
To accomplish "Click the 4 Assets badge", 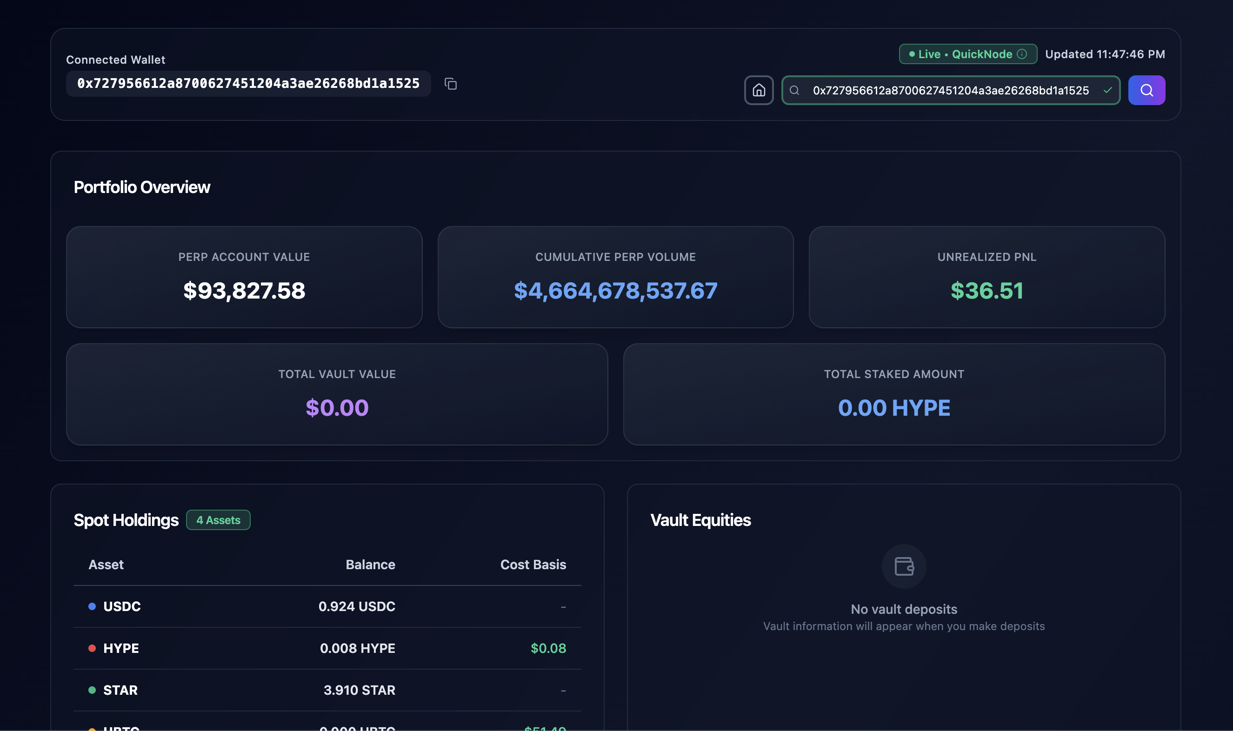I will pos(218,520).
